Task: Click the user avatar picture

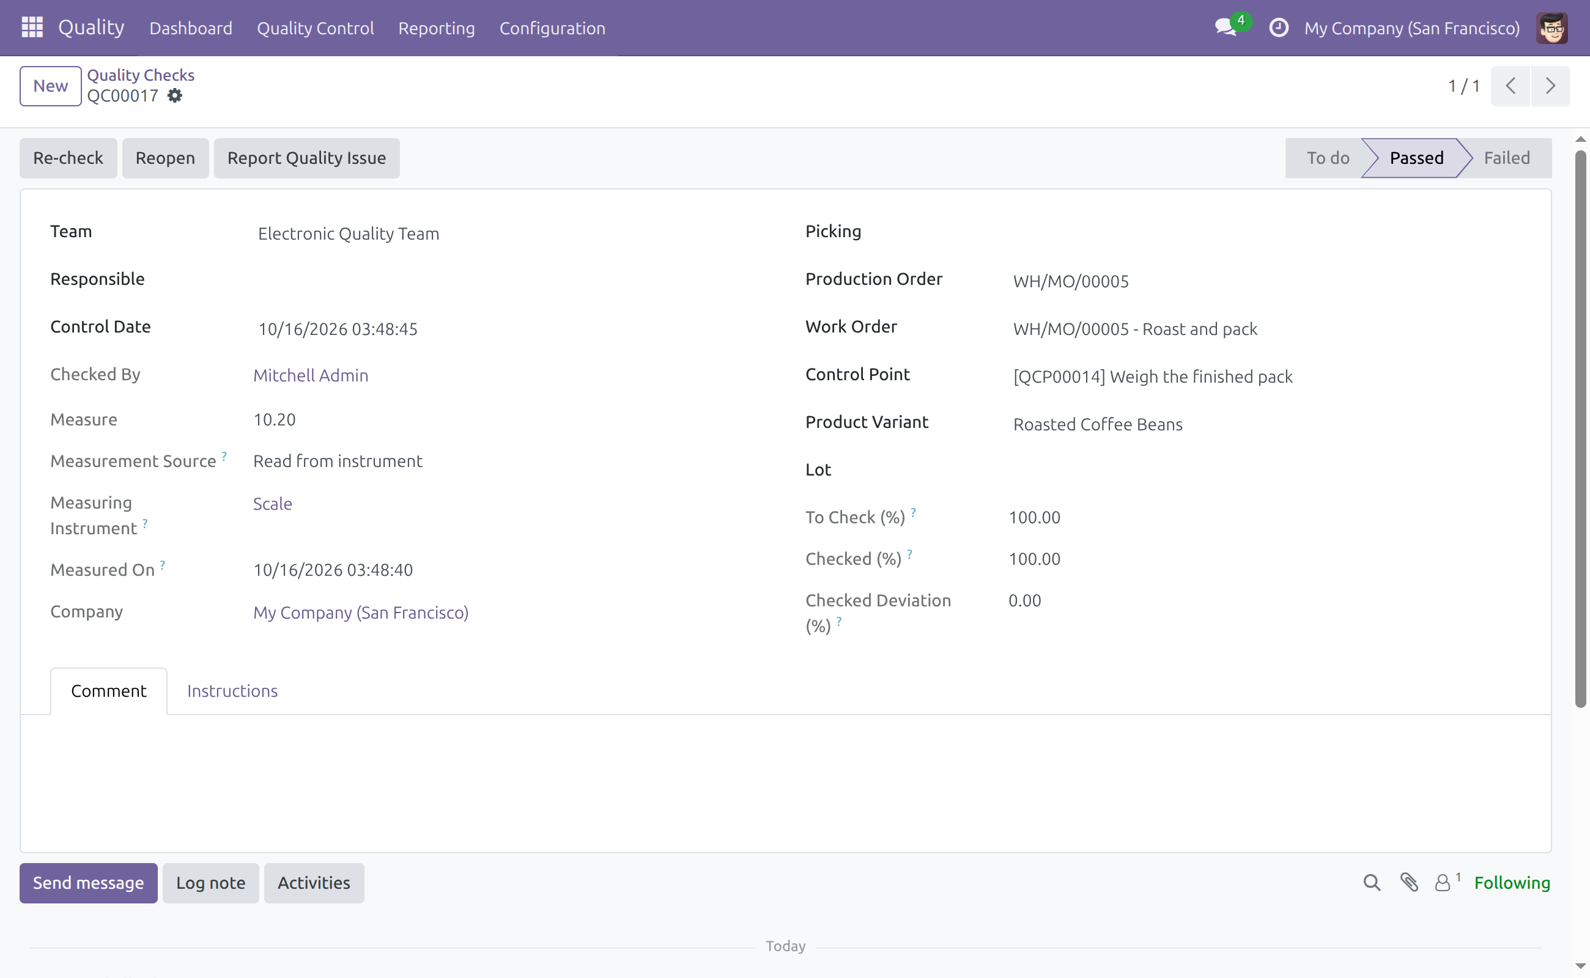Action: 1552,28
